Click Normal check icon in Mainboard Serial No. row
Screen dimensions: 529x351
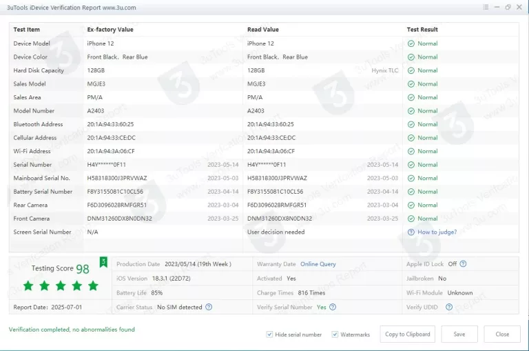(x=411, y=179)
